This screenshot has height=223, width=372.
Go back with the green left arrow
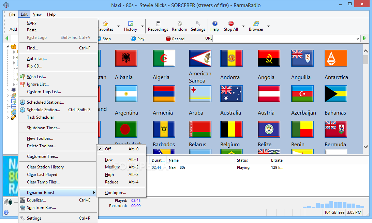(x=7, y=39)
